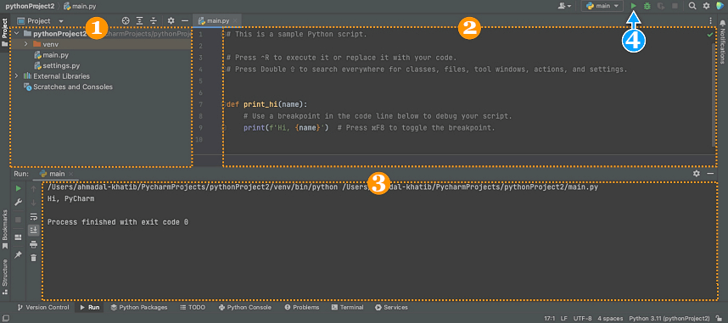Image resolution: width=728 pixels, height=323 pixels.
Task: Toggle the Bookmarks sidebar tab
Action: pos(4,230)
